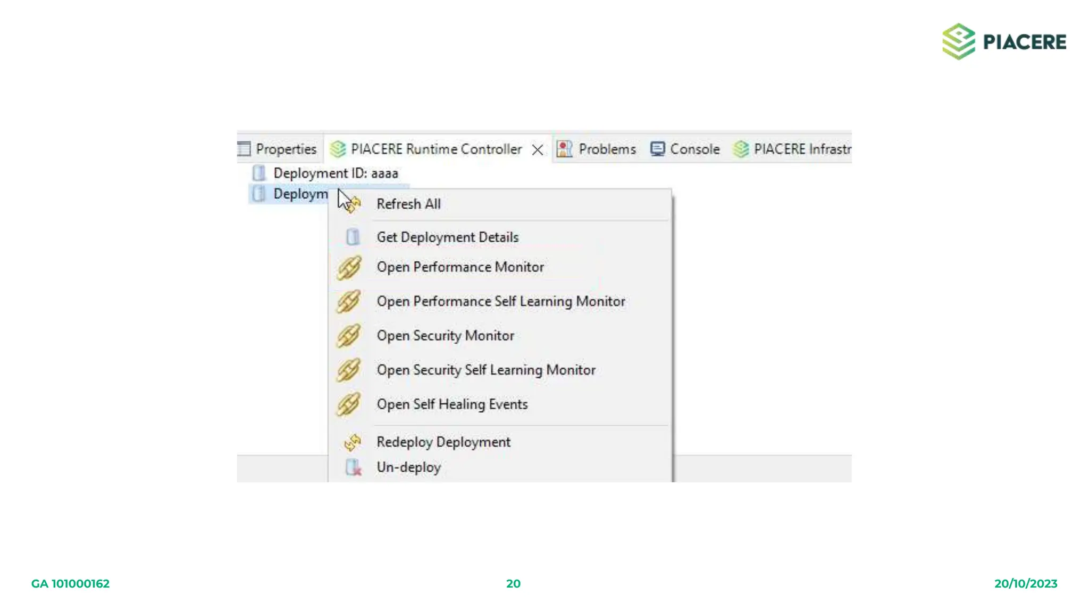Open the PIACERE Infrastructure tab
The height and width of the screenshot is (612, 1089).
click(801, 149)
